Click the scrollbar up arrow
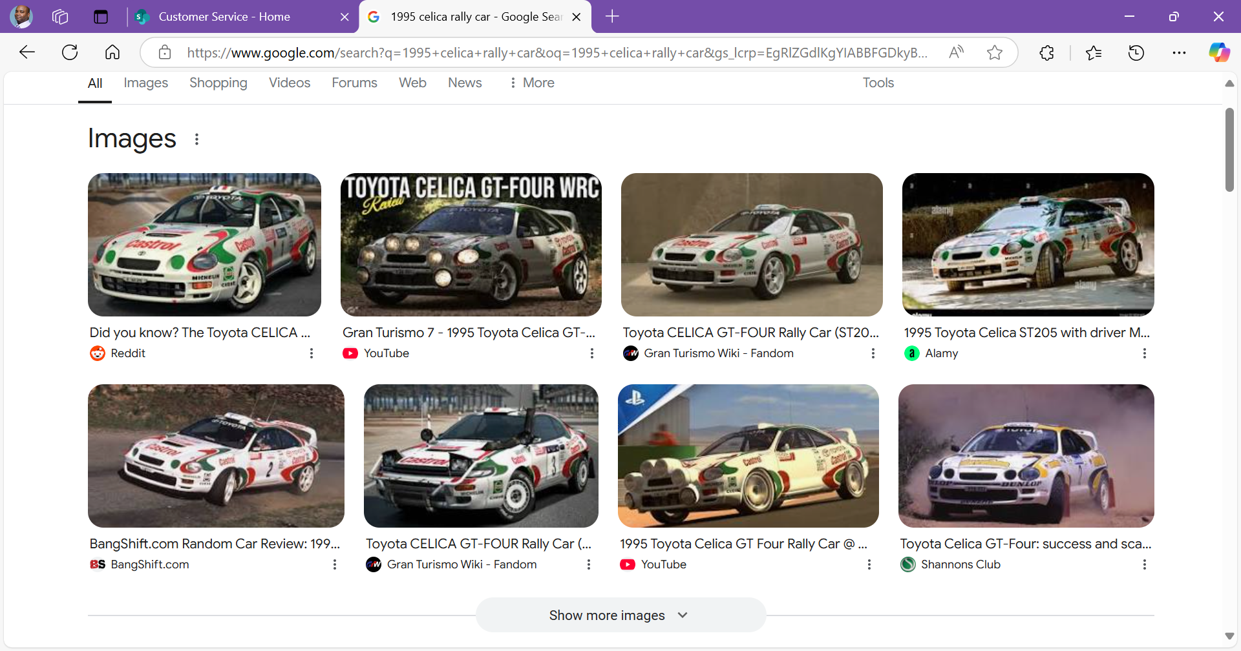 tap(1229, 84)
